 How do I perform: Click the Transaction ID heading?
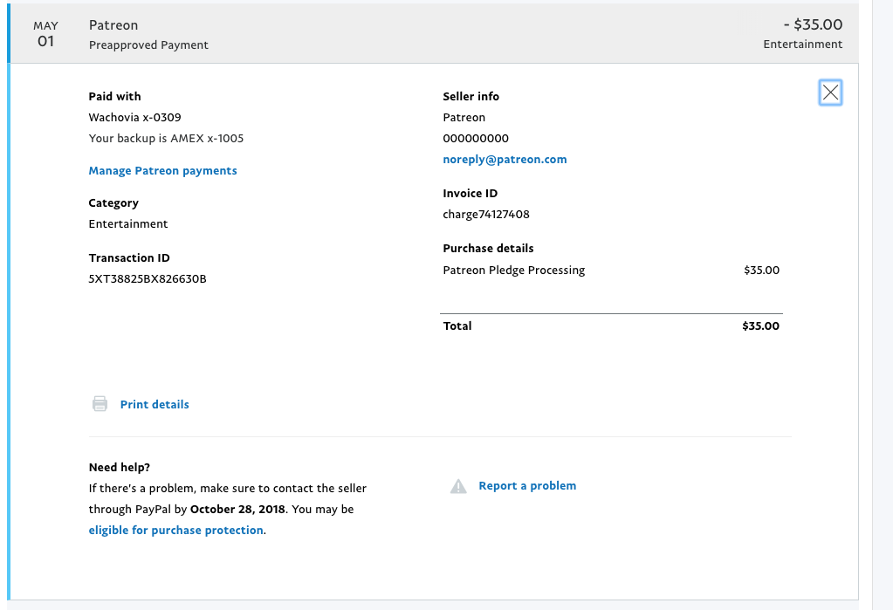(129, 258)
